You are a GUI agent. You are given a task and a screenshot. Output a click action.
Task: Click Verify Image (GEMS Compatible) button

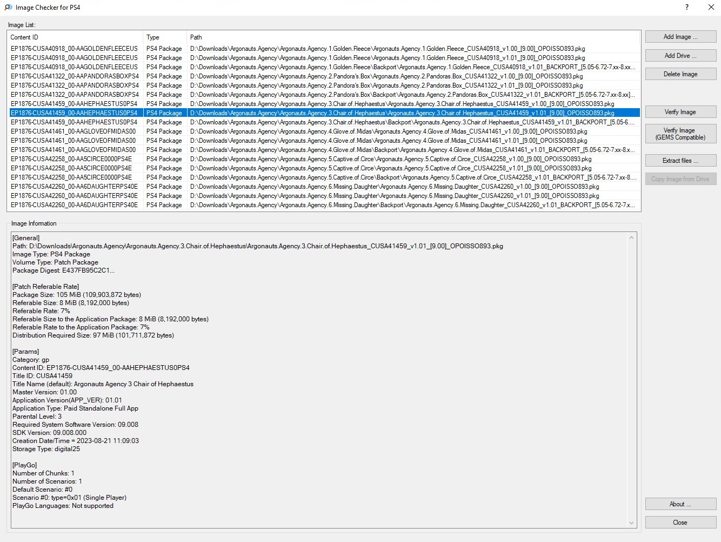[x=680, y=134]
